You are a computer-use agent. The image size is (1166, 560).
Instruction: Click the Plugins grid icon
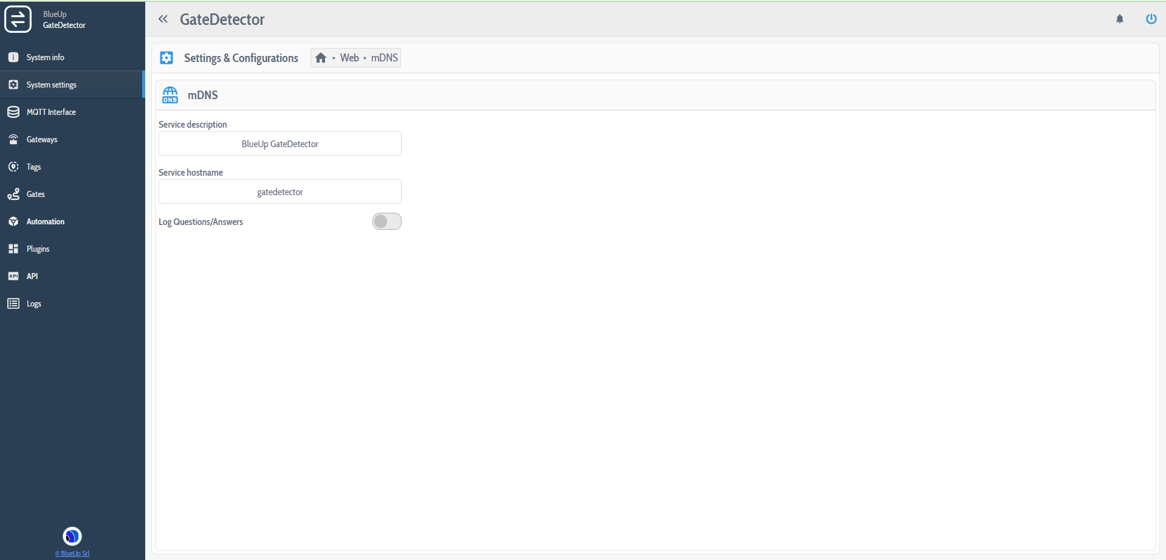click(13, 249)
